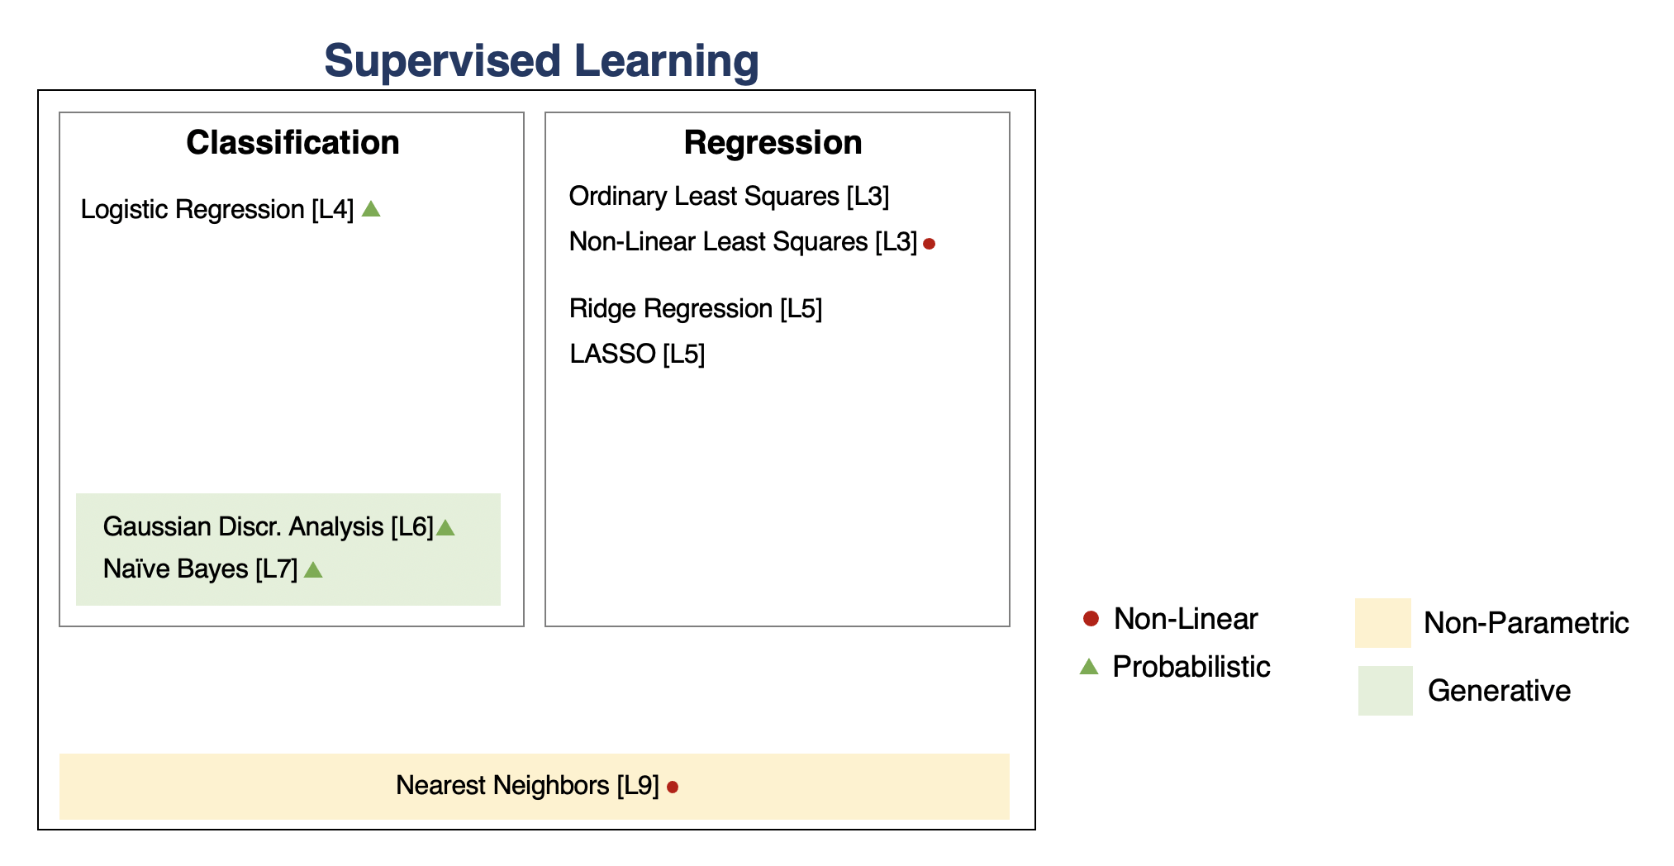The width and height of the screenshot is (1674, 866).
Task: Click Ridge Regression [L5] entry
Action: click(696, 309)
